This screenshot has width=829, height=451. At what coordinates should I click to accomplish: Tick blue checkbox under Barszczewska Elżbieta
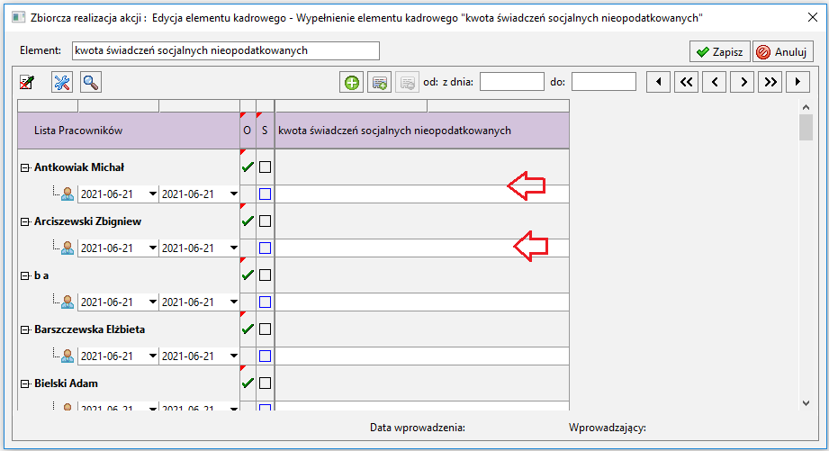[265, 356]
